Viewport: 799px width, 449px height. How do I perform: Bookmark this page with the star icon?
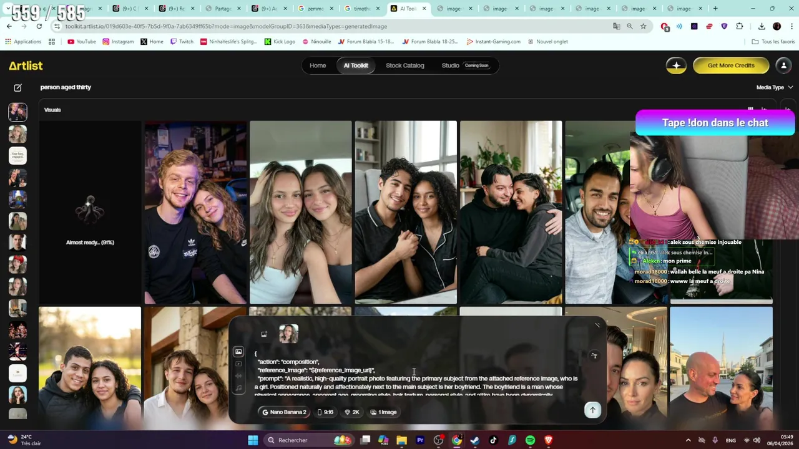pos(644,26)
